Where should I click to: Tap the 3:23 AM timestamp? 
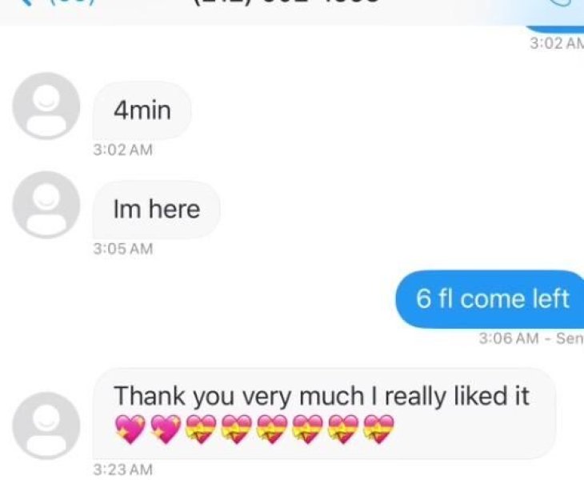(123, 470)
